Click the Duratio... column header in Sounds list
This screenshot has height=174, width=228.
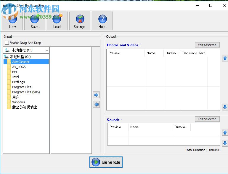click(x=182, y=127)
